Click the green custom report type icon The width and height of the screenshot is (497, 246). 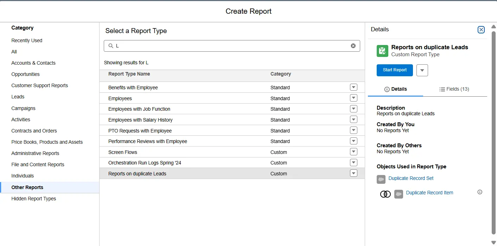coord(382,51)
